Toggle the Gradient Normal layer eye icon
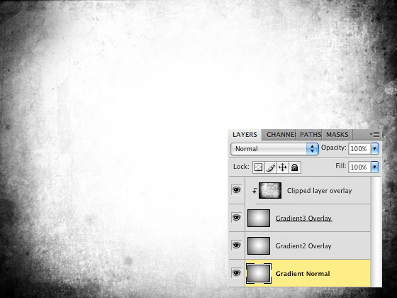The image size is (397, 298). pyautogui.click(x=237, y=273)
